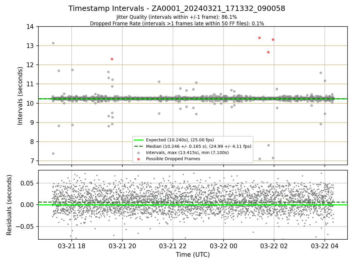Click the 'Intervals, max (13.415s), min (7.100s)' legend entry
This screenshot has height=265, width=354.
coord(187,152)
